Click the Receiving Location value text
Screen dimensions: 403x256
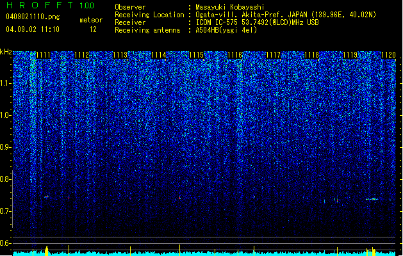click(x=286, y=15)
